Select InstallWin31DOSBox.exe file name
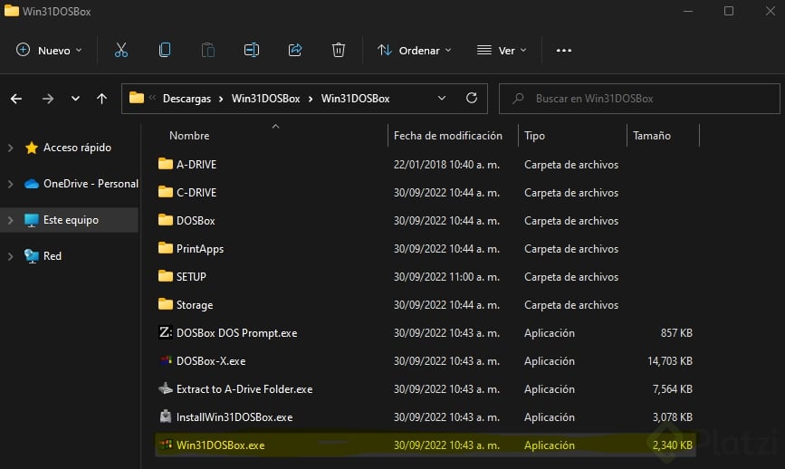Image resolution: width=785 pixels, height=469 pixels. point(235,417)
